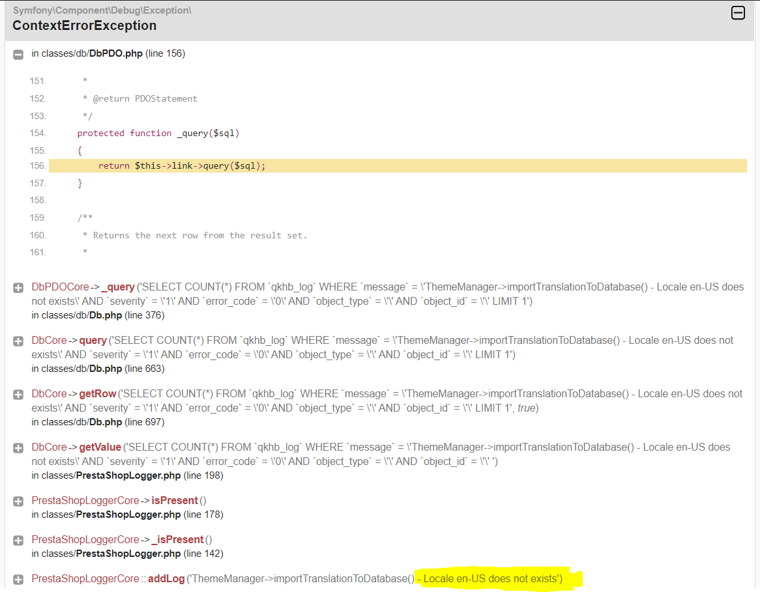Expand the DbCore->getRow trace entry
Viewport: 760px width, 592px height.
pos(18,395)
